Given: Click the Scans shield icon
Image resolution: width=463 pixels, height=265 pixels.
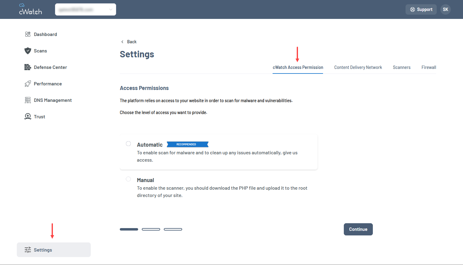Looking at the screenshot, I should point(28,51).
